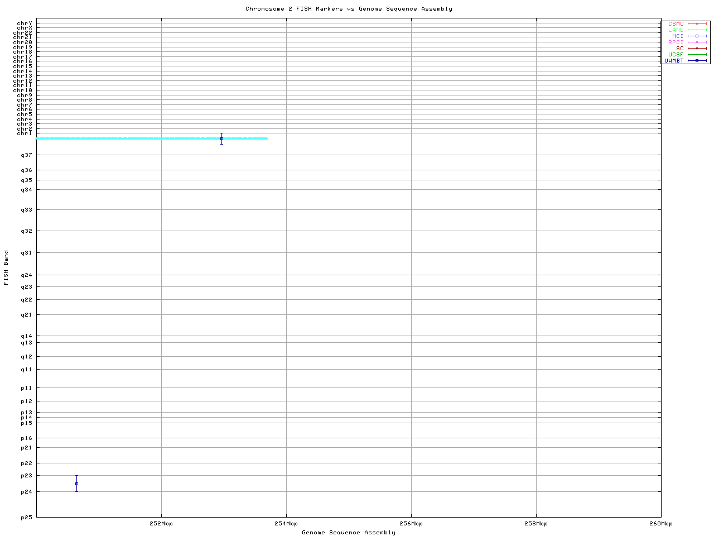Click the chrY label on y-axis
714x536 pixels.
(25, 23)
